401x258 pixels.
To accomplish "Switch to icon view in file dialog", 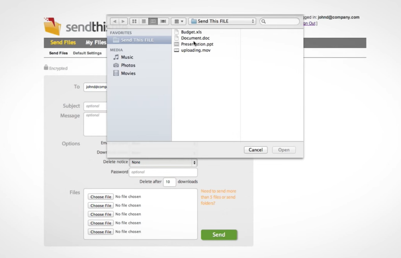I will tap(134, 21).
